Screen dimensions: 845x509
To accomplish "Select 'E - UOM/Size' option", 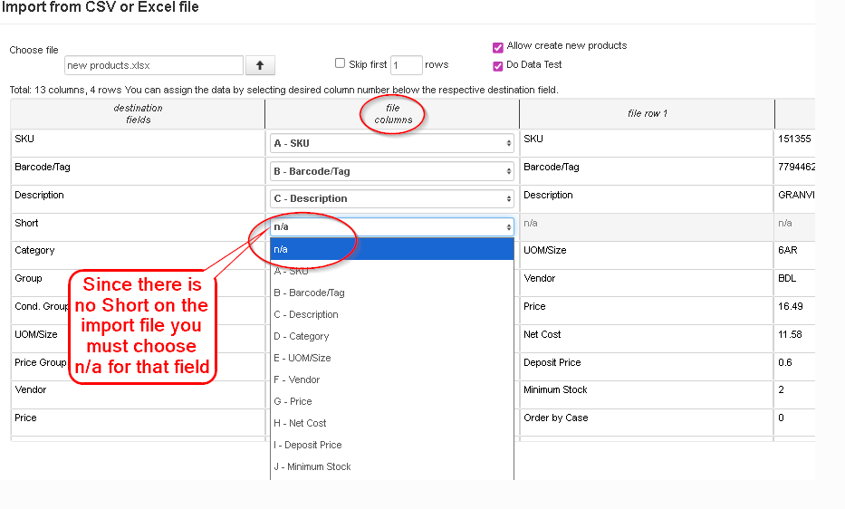I will pos(302,358).
